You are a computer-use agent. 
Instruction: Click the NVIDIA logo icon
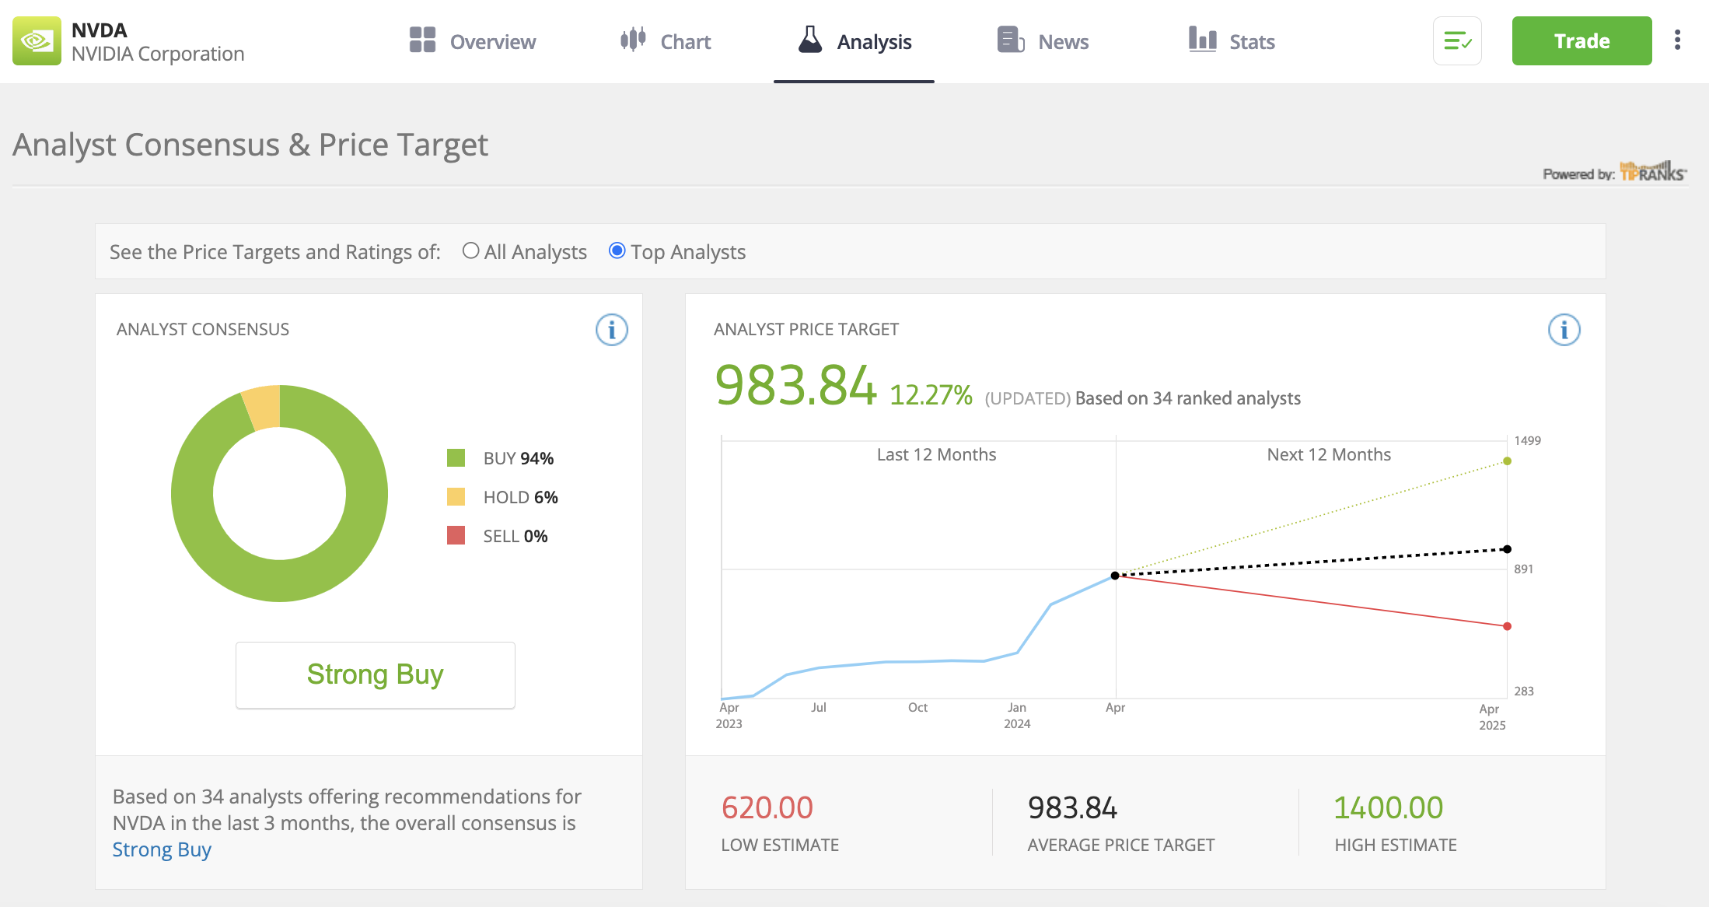[37, 41]
